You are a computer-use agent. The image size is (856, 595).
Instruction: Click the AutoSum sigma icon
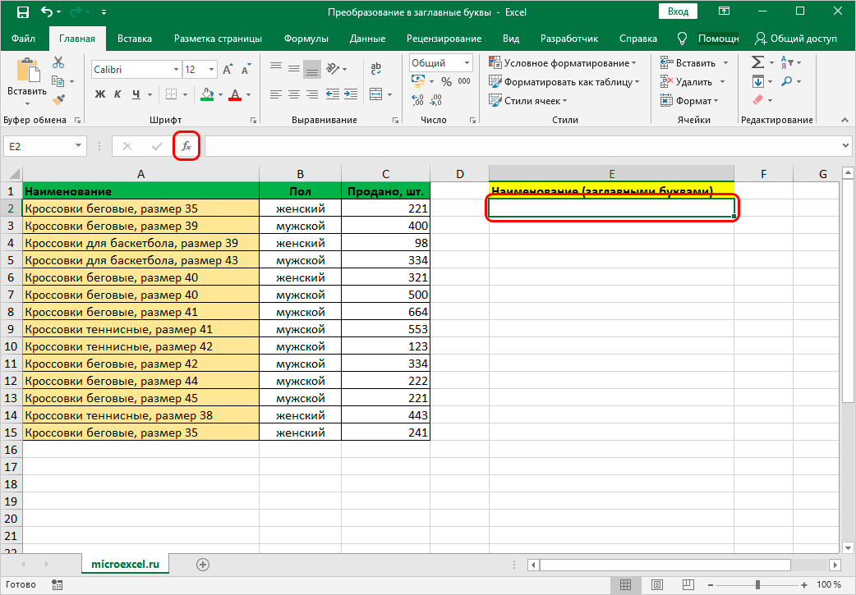click(x=757, y=62)
